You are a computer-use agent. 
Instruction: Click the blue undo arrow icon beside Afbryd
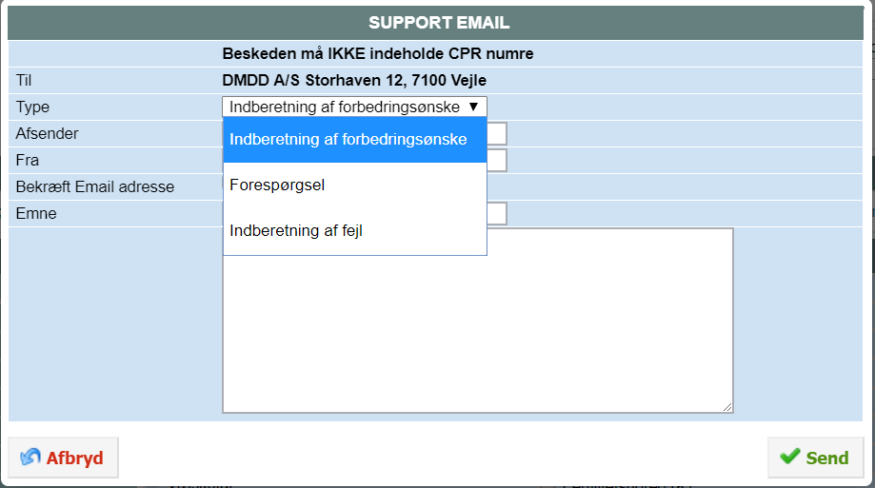point(30,457)
